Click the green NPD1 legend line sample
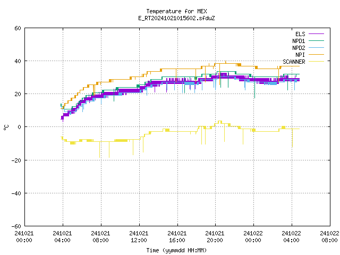 [x=316, y=41]
